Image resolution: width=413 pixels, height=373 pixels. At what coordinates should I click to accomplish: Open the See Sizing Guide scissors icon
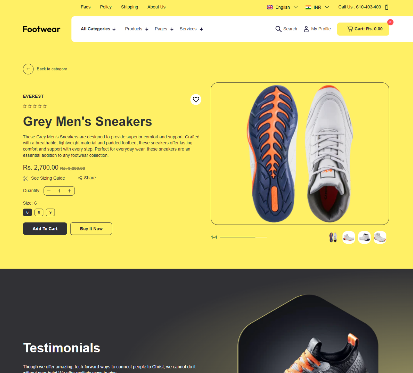click(x=26, y=178)
